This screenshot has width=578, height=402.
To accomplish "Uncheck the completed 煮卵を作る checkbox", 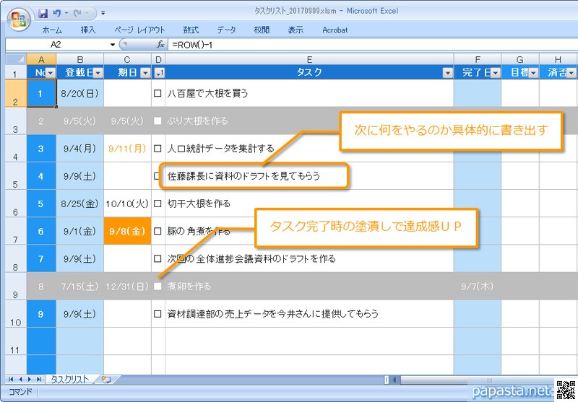I will pyautogui.click(x=158, y=287).
